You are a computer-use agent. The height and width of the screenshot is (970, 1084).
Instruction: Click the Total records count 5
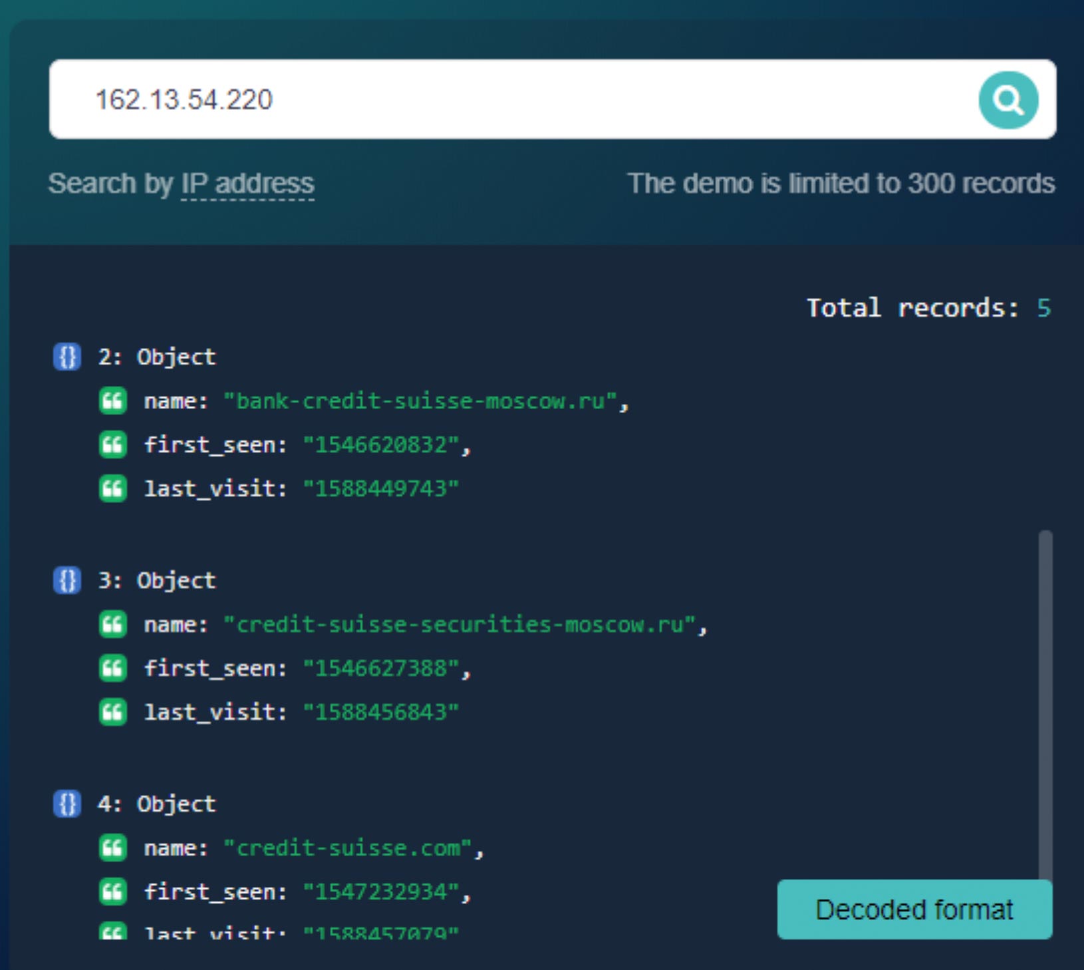coord(1043,308)
